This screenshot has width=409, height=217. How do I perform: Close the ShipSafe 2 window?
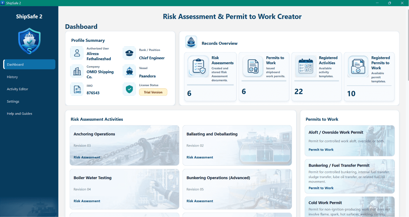tap(402, 3)
